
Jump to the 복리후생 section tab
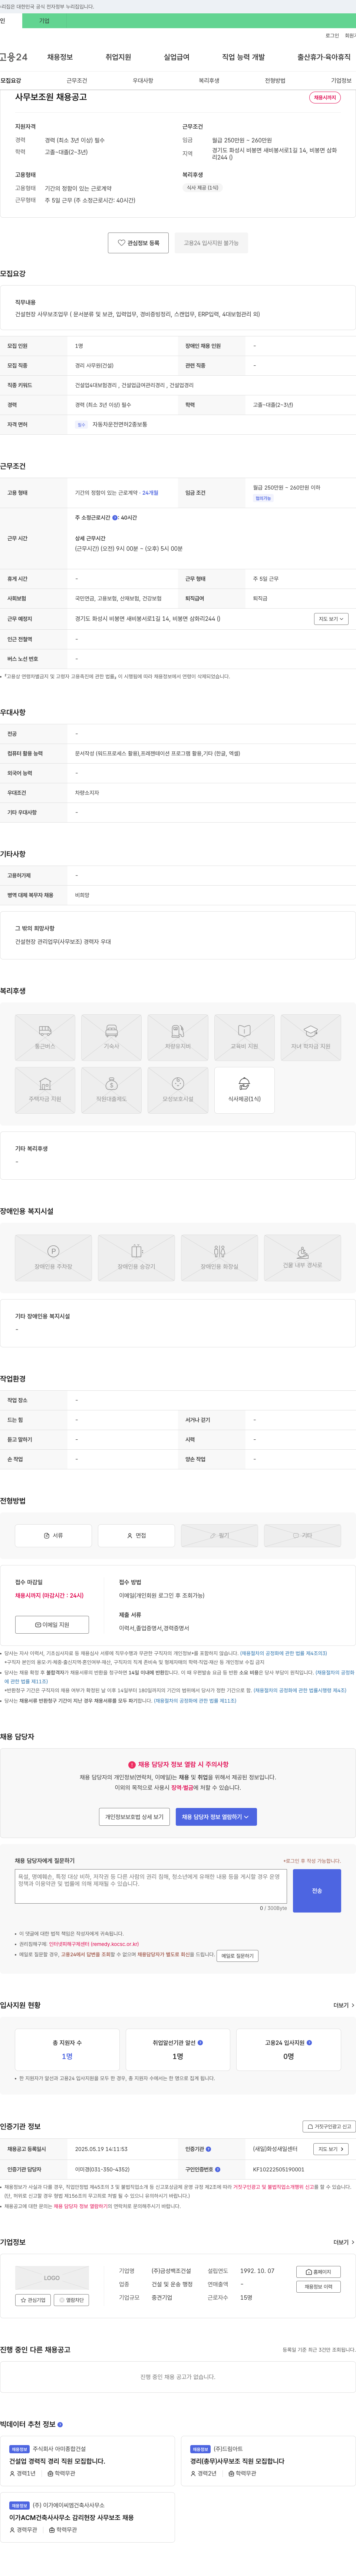coord(209,81)
